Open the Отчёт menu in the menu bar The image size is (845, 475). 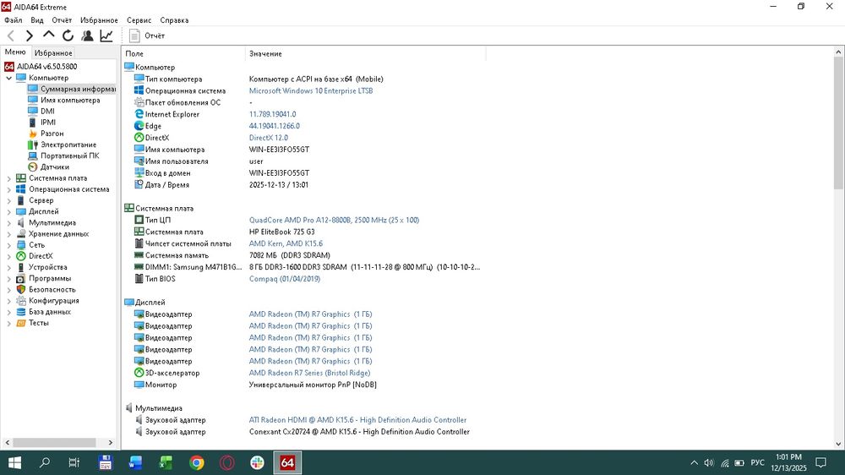62,20
